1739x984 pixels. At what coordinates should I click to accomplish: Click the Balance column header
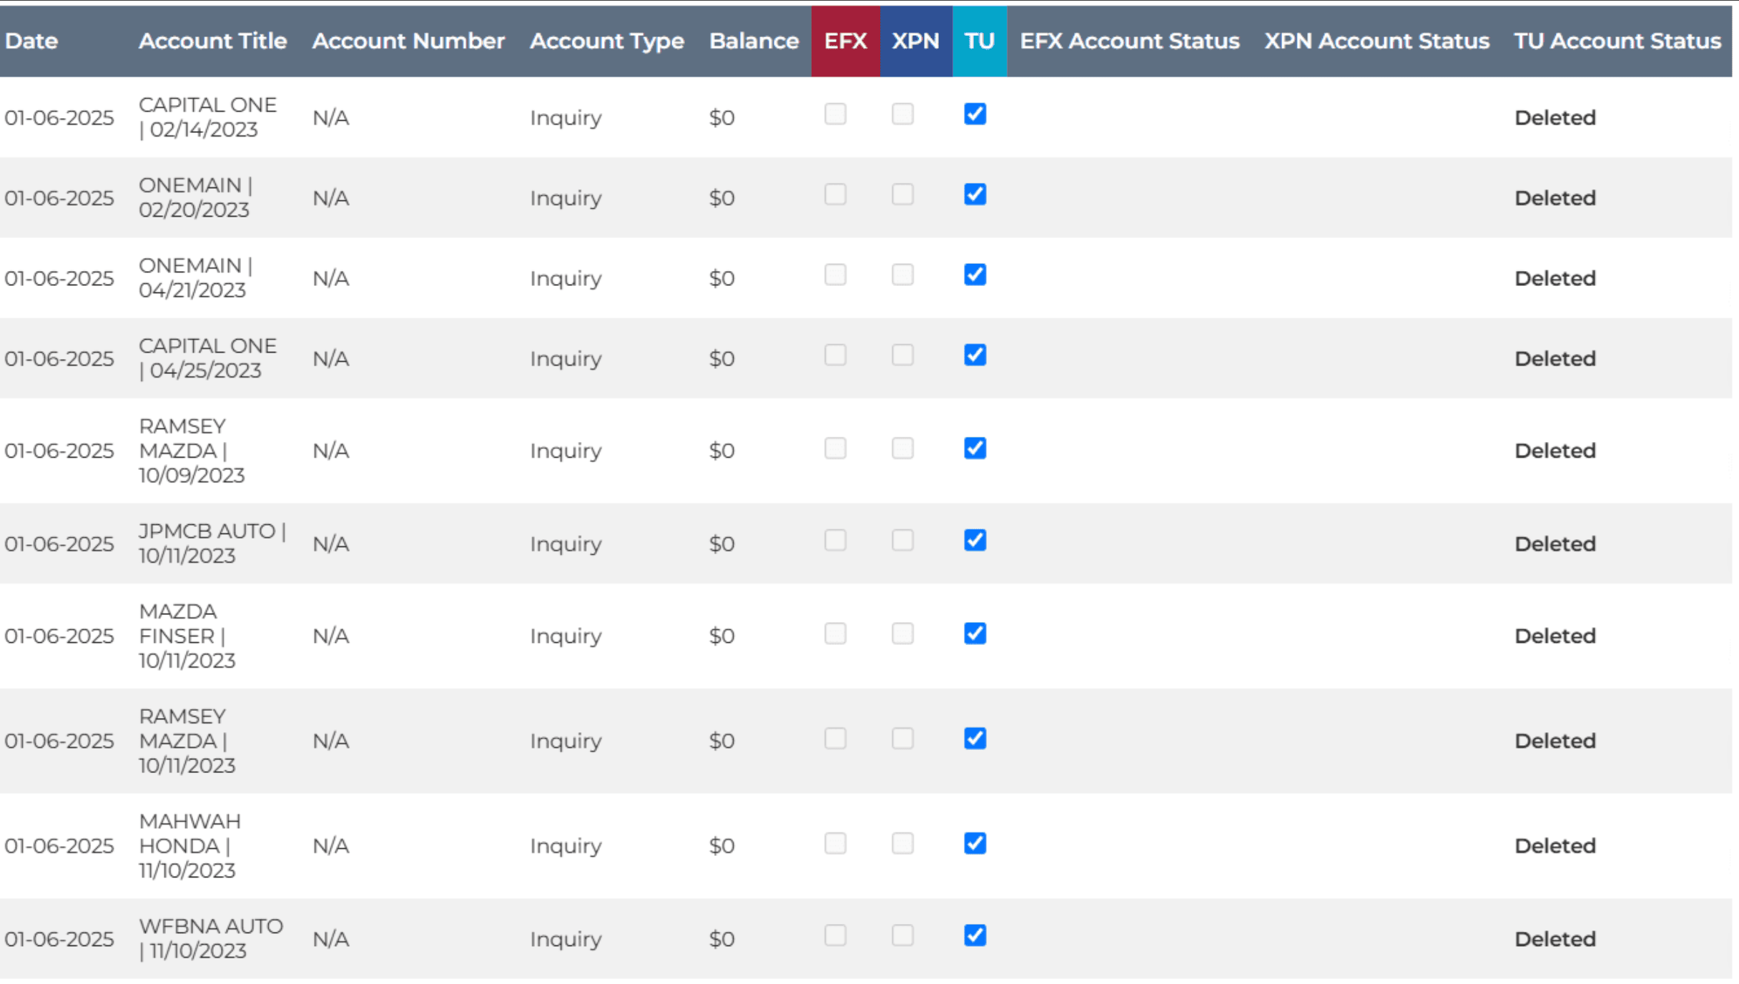coord(754,41)
